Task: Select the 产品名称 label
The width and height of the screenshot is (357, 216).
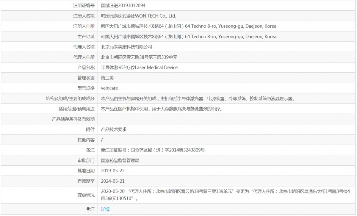Action: click(86, 68)
